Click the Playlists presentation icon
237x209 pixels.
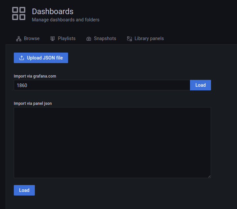53,39
